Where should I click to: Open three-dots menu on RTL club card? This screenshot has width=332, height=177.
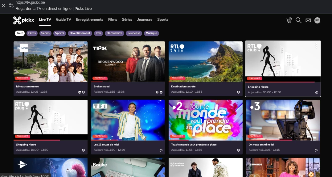click(316, 46)
